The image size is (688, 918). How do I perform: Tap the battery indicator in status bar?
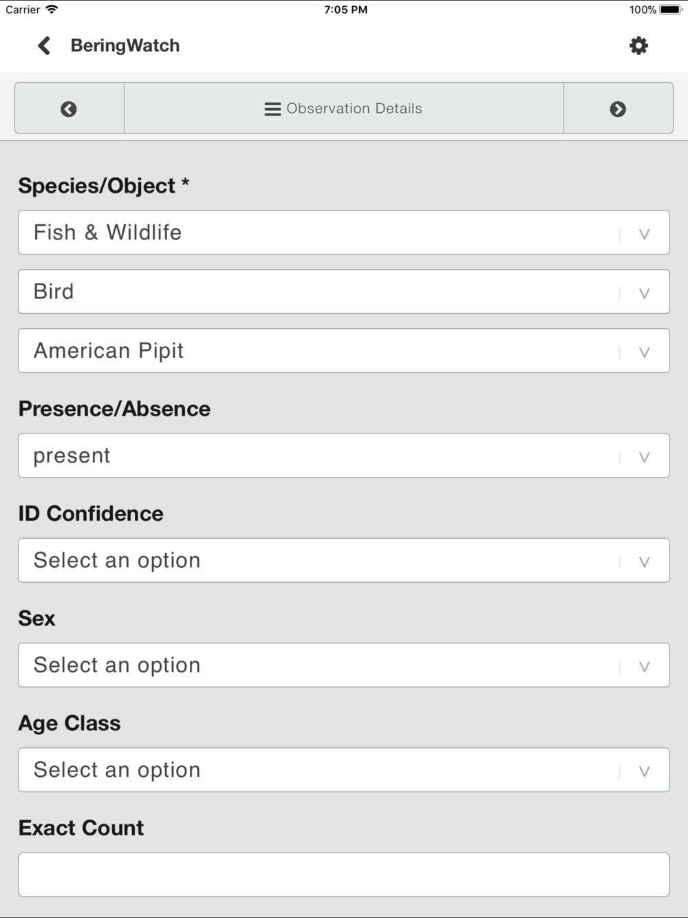pos(670,10)
